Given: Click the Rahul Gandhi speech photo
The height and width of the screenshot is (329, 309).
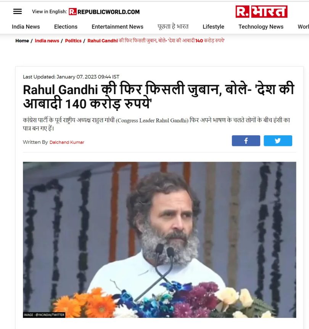Looking at the screenshot, I should point(159,240).
